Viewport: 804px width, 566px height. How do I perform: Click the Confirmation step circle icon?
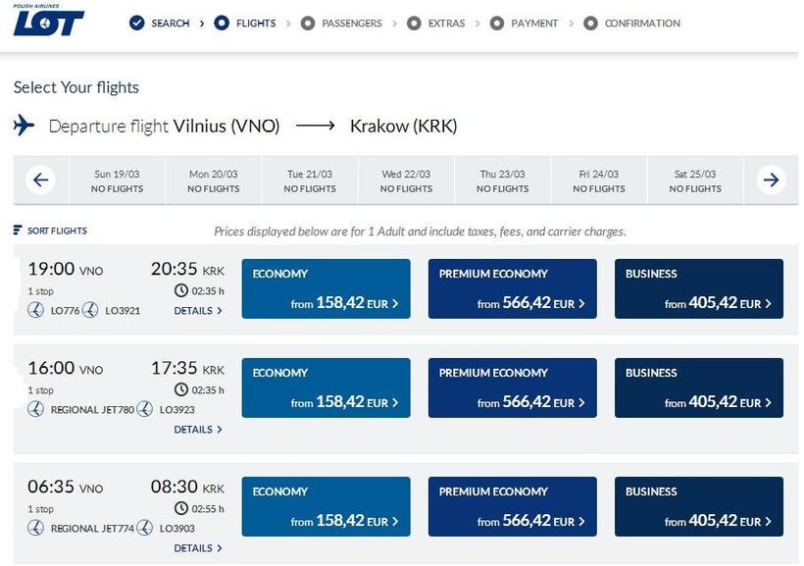590,24
